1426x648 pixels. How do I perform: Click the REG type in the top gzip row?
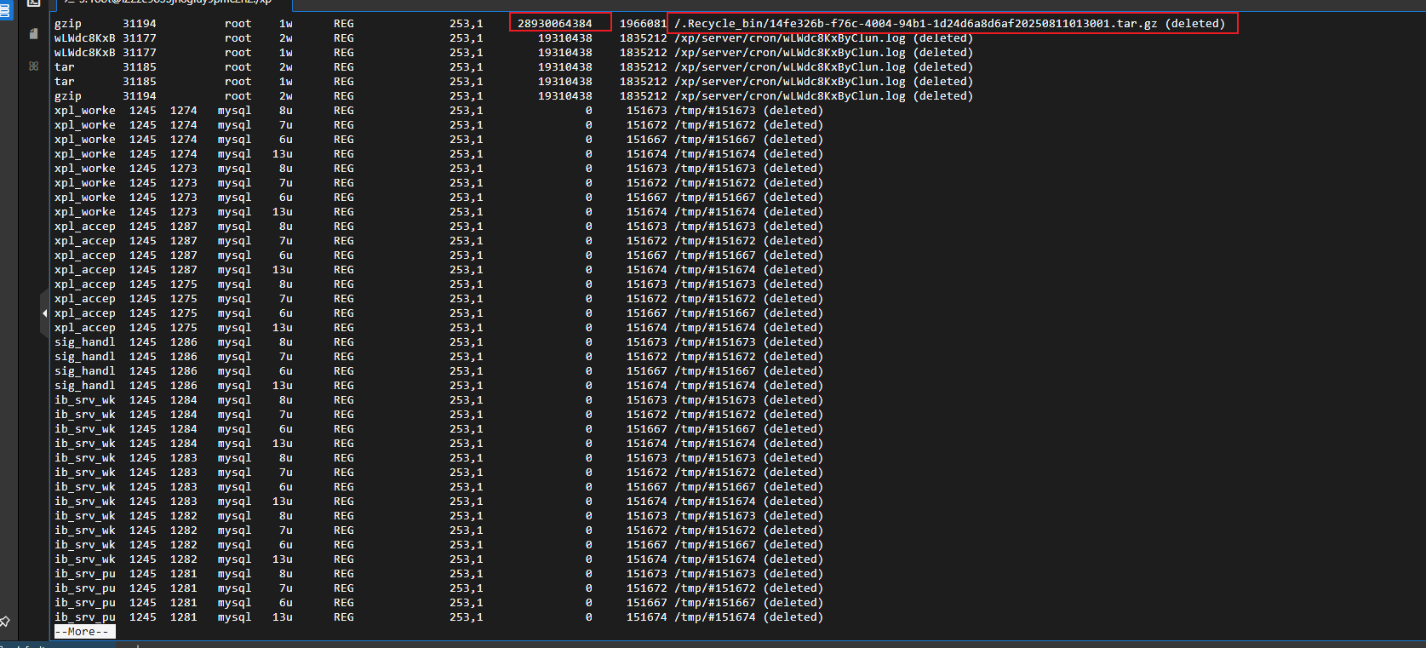coord(343,24)
